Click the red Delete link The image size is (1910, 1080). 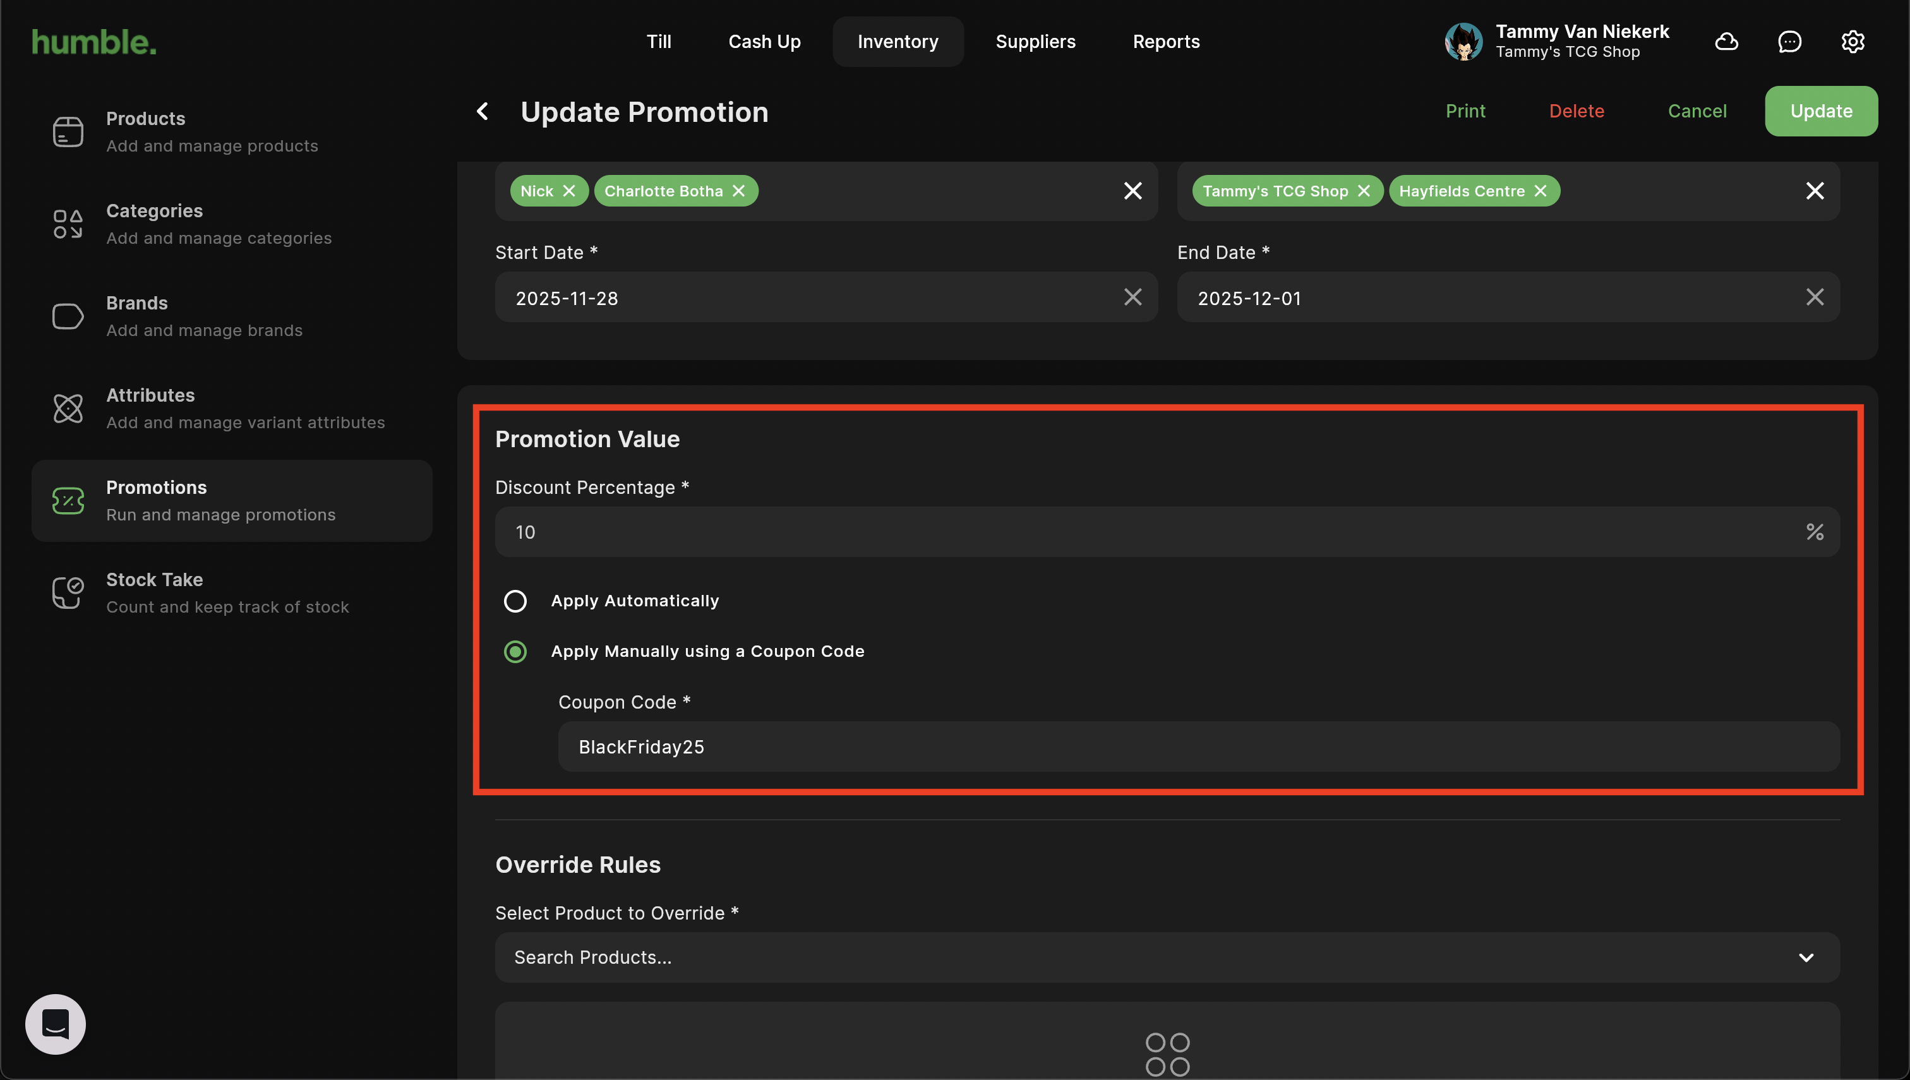(x=1577, y=111)
